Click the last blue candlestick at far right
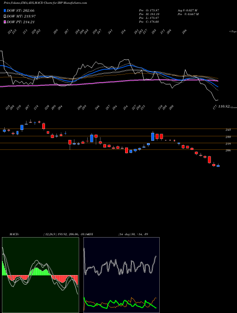The image size is (237, 313). [218, 166]
